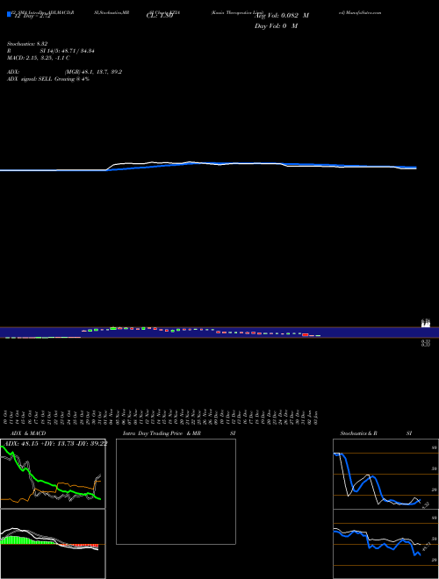Click the blue 12 Day legend square
The image size is (439, 579).
(9, 14)
